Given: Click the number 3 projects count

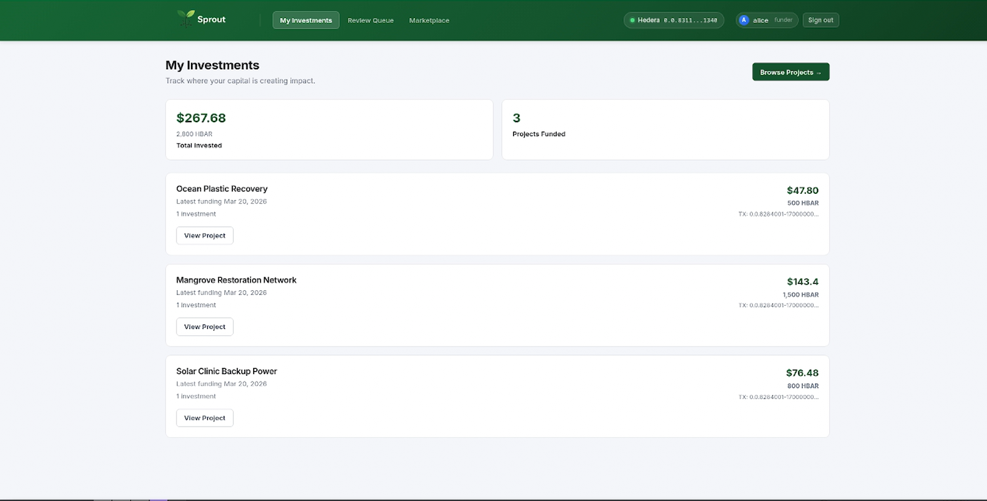Looking at the screenshot, I should pos(517,118).
